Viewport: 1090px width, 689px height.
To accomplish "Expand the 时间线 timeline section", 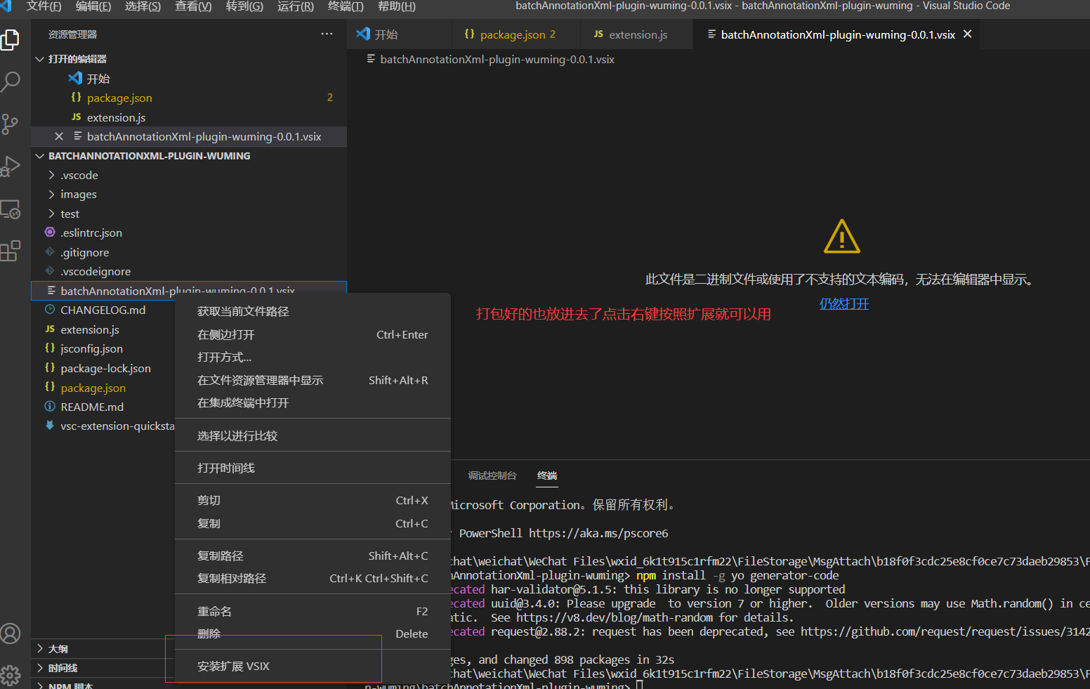I will [40, 668].
